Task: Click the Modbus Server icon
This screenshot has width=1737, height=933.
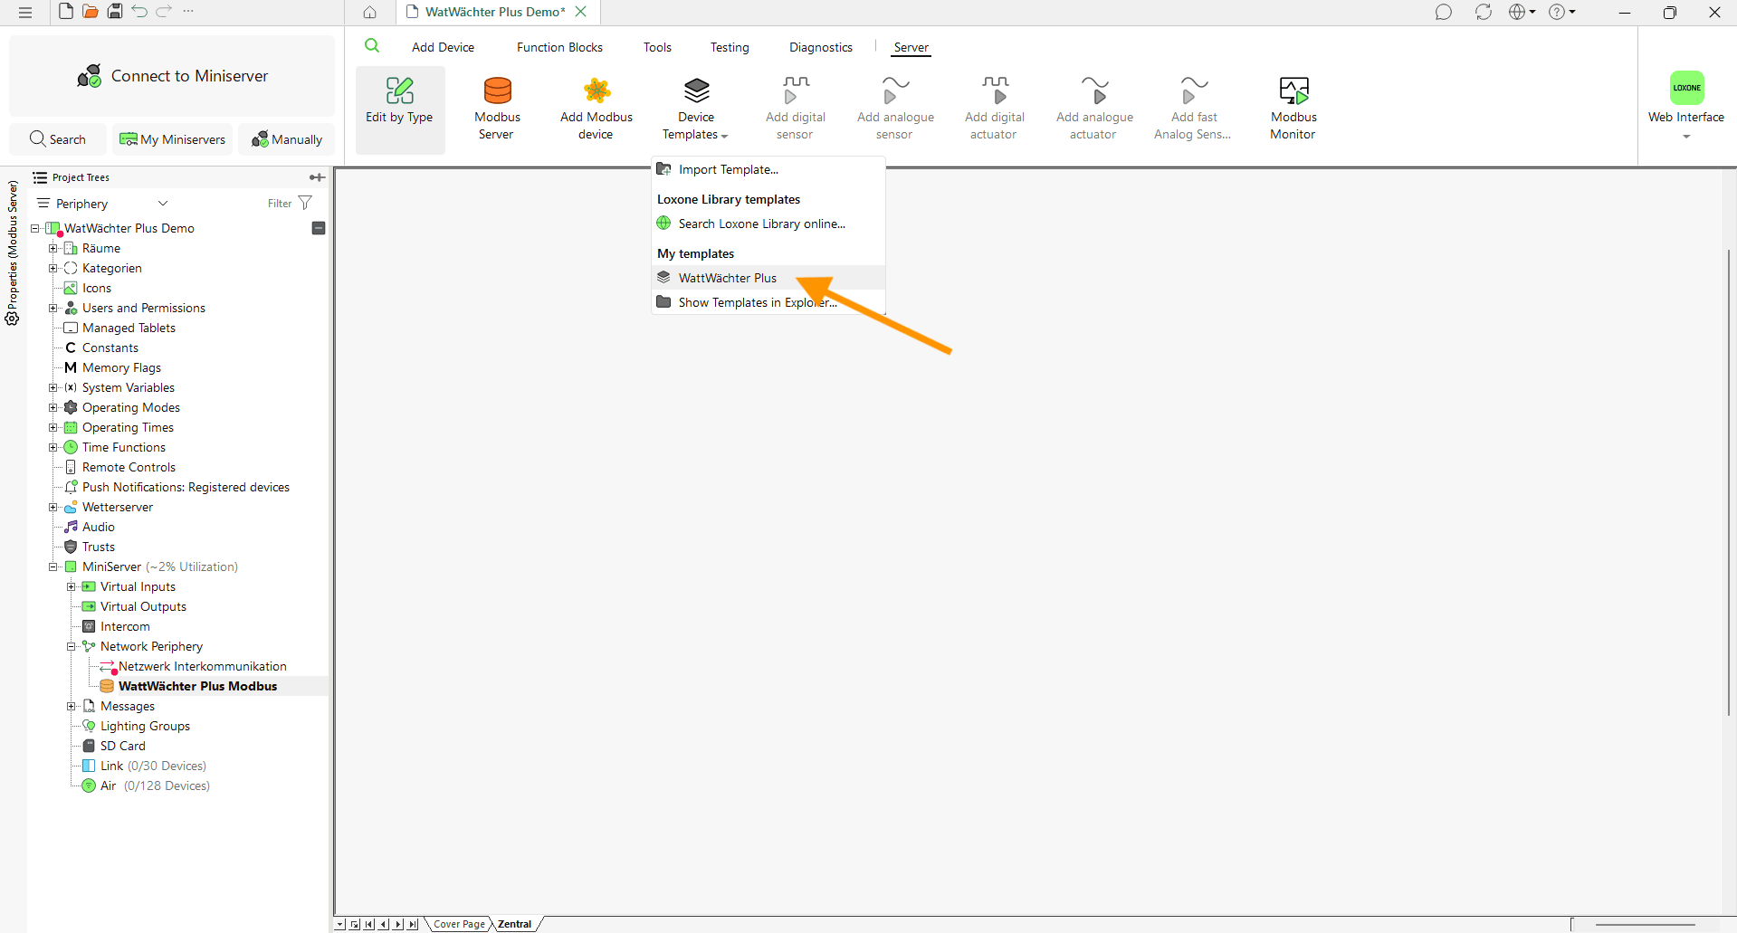Action: (497, 109)
